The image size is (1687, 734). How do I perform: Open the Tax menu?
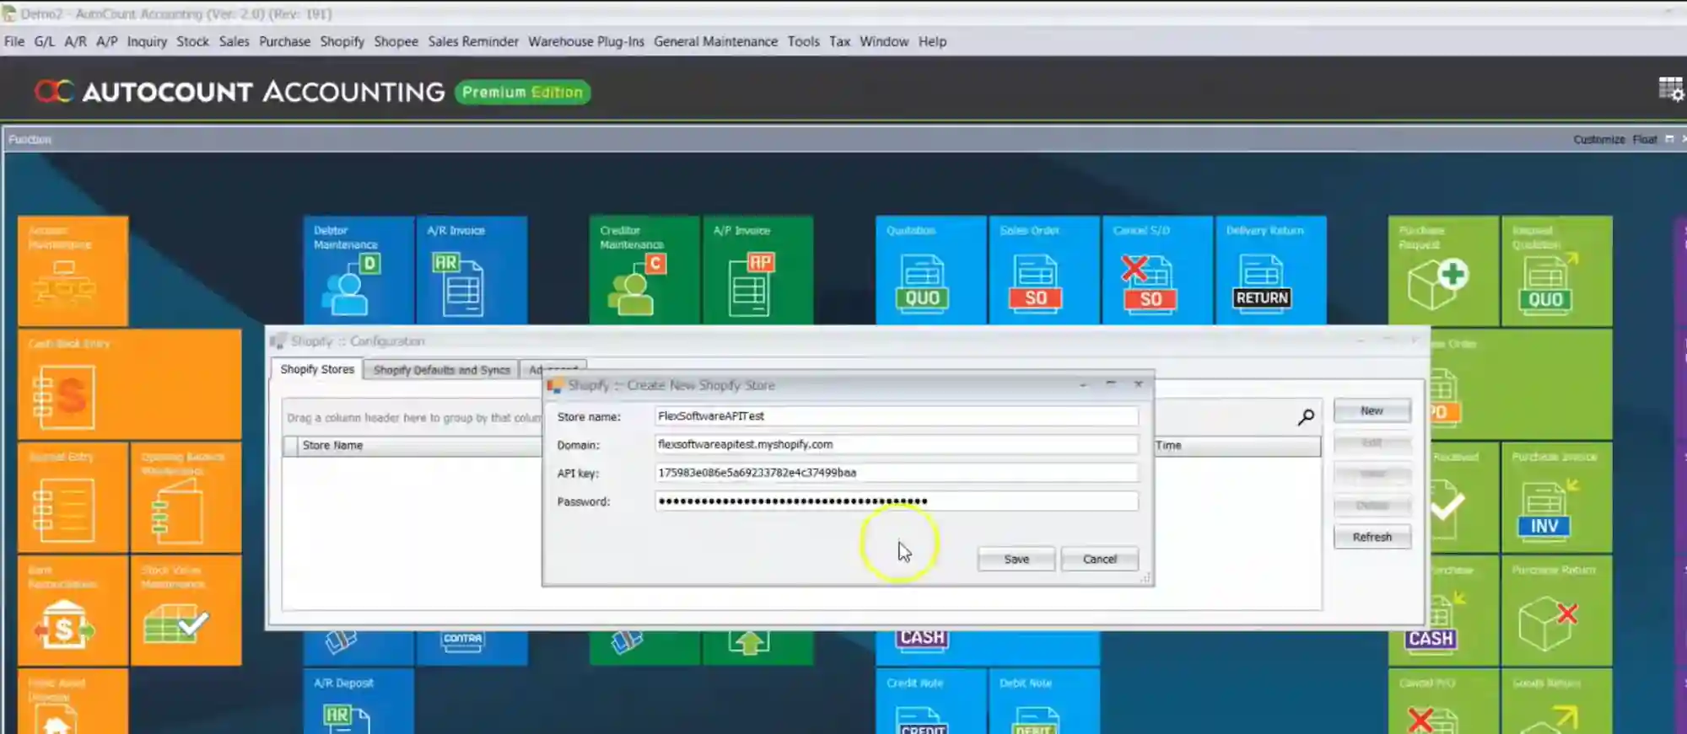[839, 41]
